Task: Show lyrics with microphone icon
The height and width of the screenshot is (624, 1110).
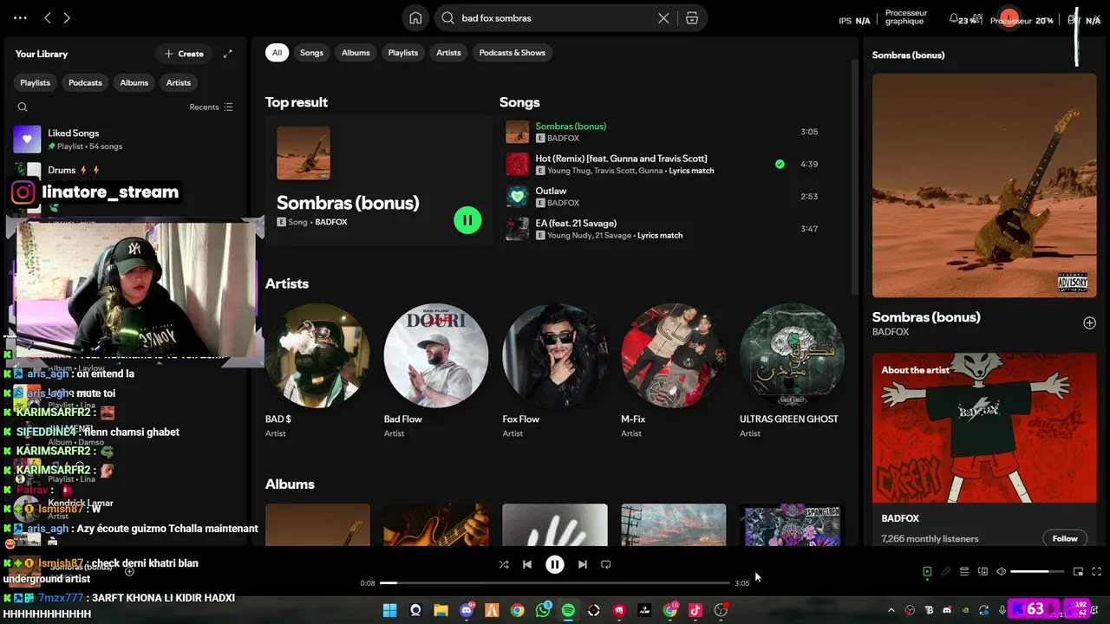Action: tap(946, 572)
